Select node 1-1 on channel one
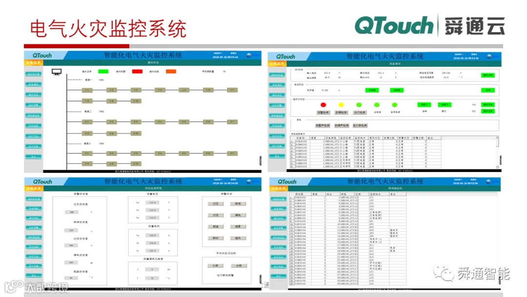Viewport: 527px width, 297px height. (x=87, y=90)
